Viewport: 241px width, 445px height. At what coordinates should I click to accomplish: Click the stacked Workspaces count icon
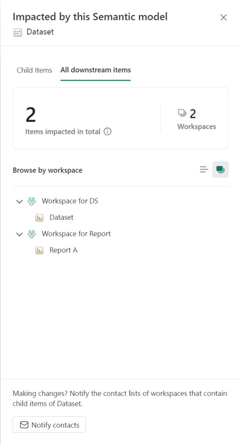(182, 114)
